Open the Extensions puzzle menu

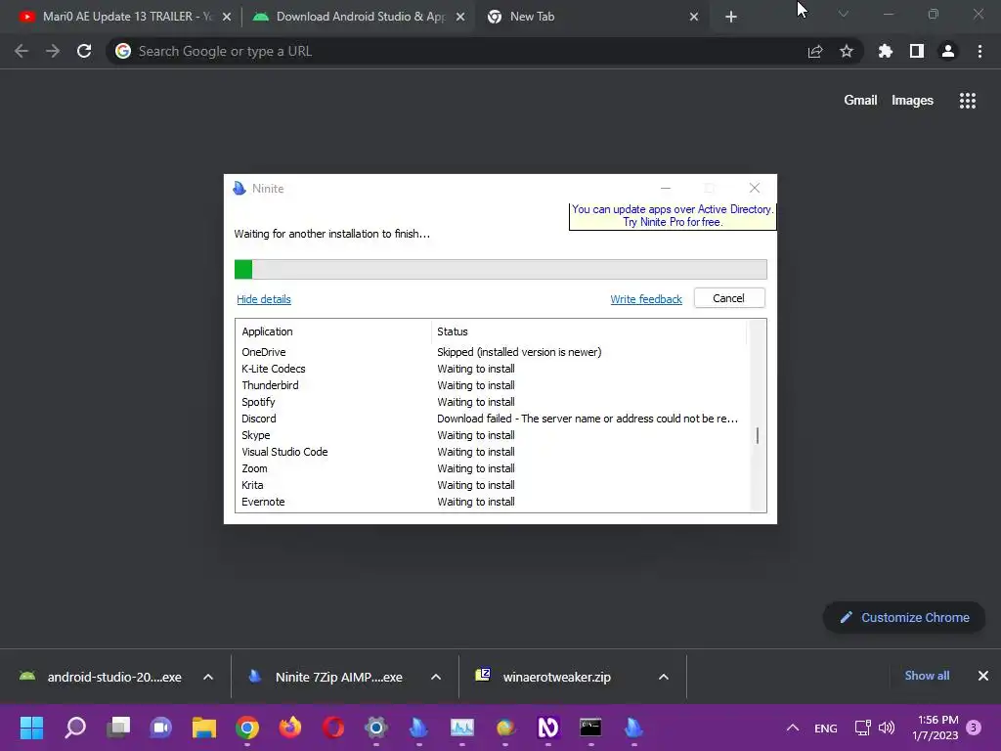coord(886,51)
